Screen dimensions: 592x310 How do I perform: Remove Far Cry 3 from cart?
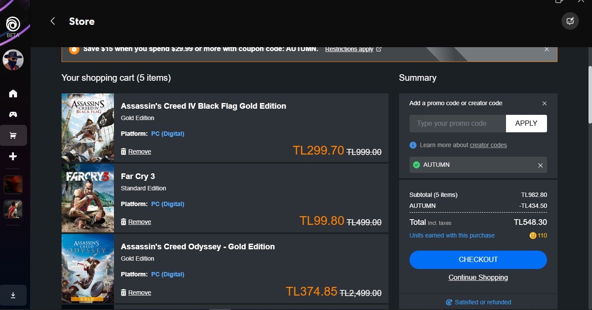136,222
